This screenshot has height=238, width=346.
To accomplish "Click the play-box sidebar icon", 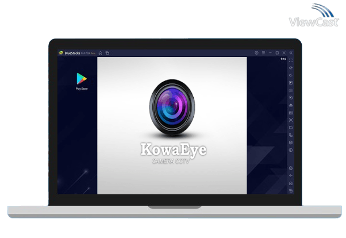I will tap(291, 83).
